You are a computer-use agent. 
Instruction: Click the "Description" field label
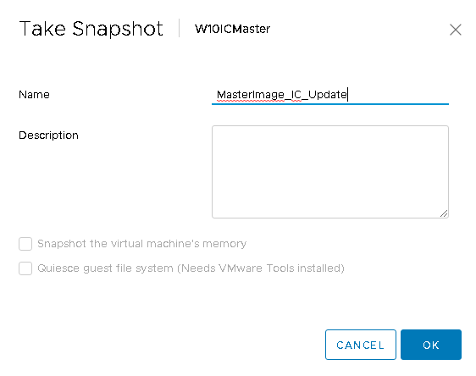click(48, 135)
